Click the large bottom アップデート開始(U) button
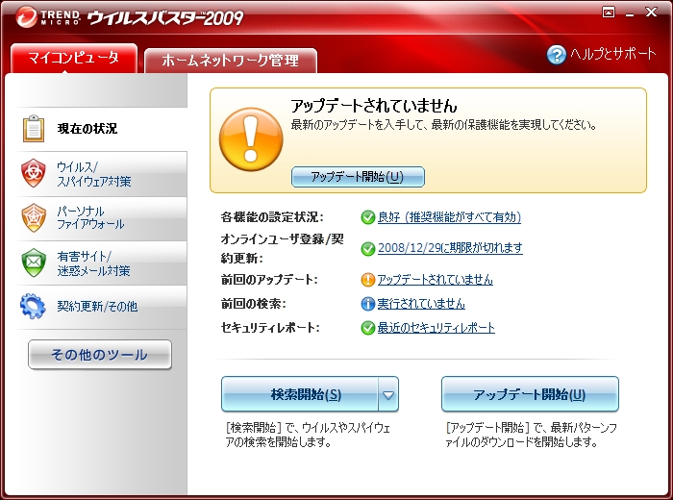This screenshot has width=673, height=500. click(x=530, y=394)
